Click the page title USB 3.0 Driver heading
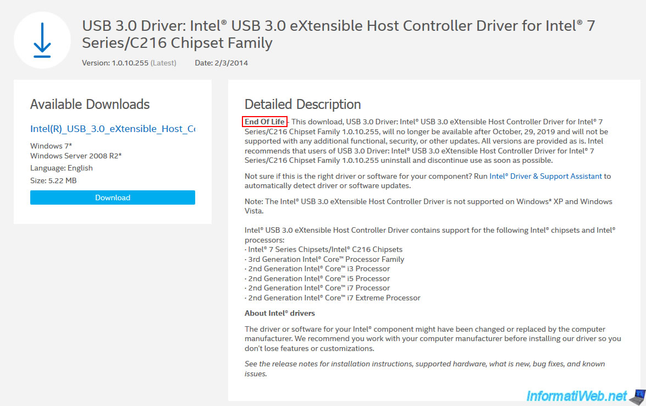 point(338,34)
